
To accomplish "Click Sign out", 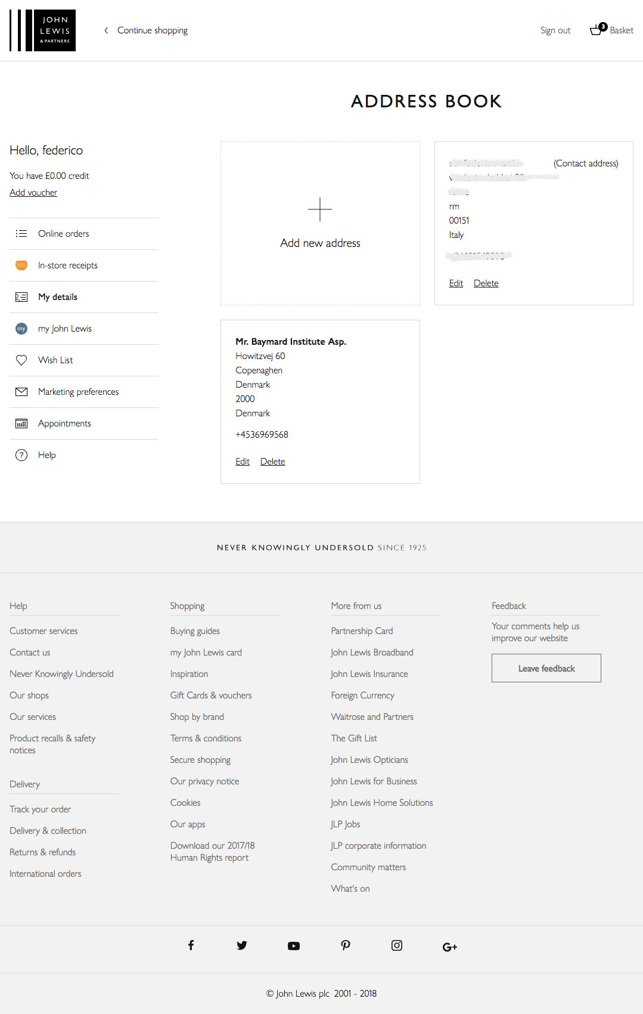I will click(x=555, y=30).
